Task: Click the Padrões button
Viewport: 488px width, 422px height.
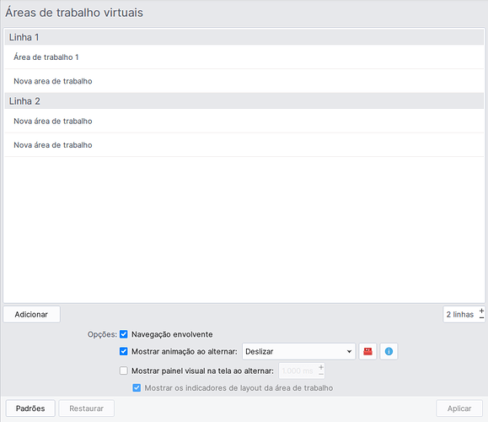Action: point(30,408)
